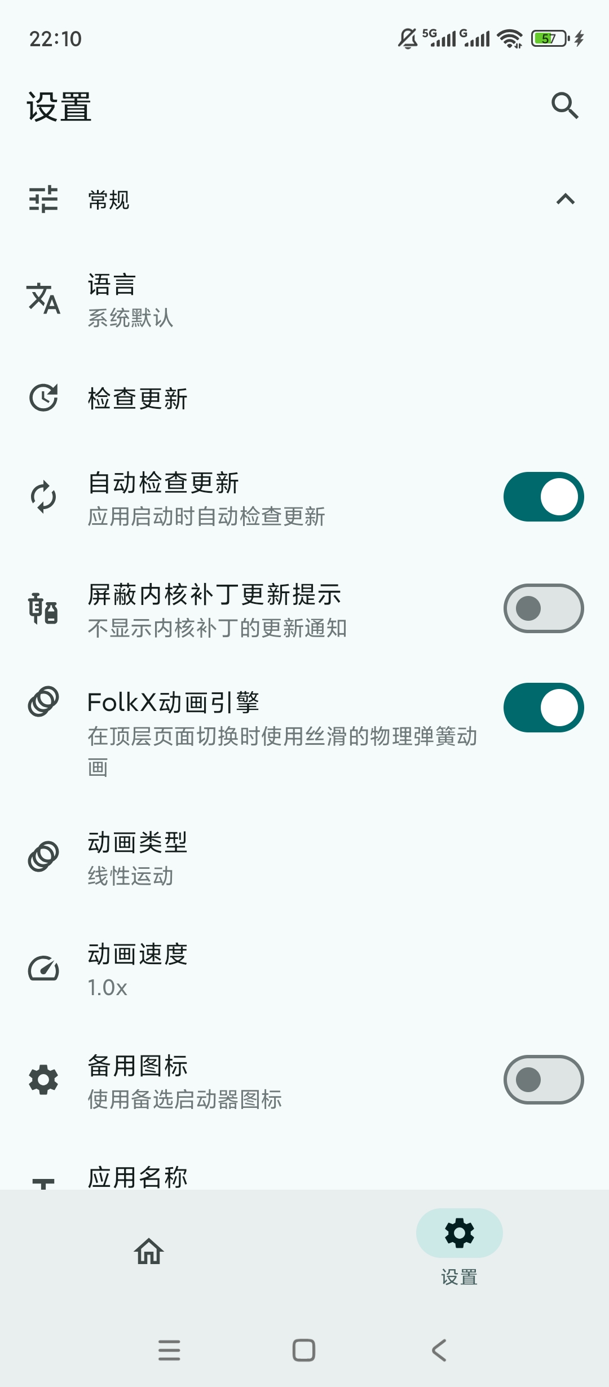The height and width of the screenshot is (1387, 609).
Task: Tap the 检查更新 clock-refresh icon
Action: (x=43, y=398)
